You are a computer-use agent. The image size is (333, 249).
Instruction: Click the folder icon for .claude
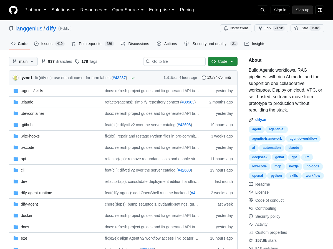(x=16, y=102)
